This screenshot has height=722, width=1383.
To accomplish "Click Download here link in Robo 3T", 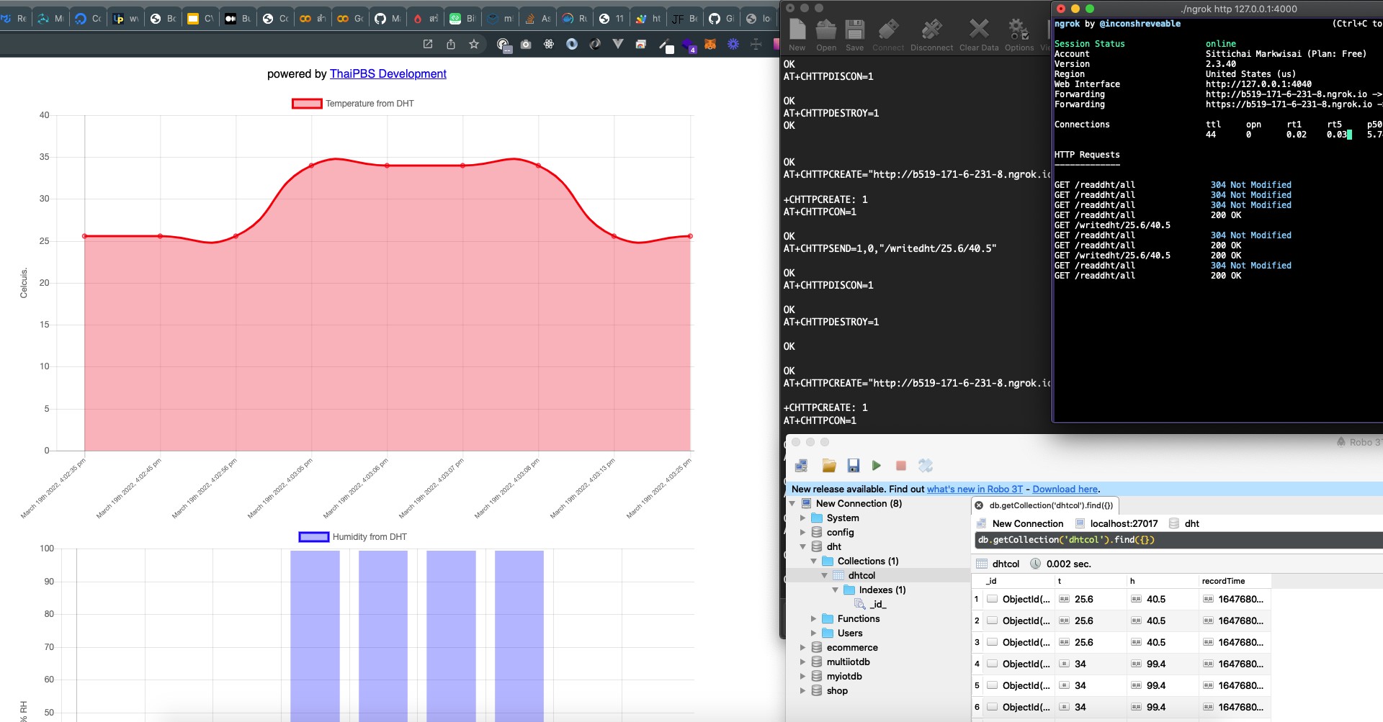I will [1065, 489].
